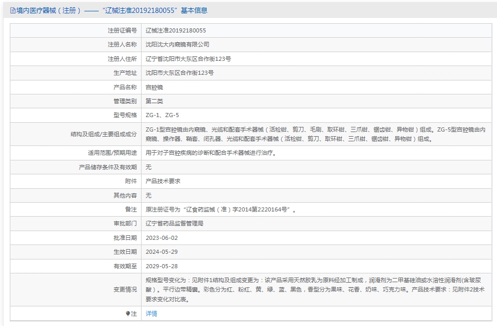Click the 有效期至 label
Screen dimensions: 497x326
tap(125, 266)
